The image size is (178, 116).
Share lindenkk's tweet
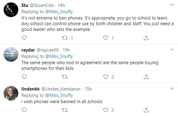click(x=146, y=110)
